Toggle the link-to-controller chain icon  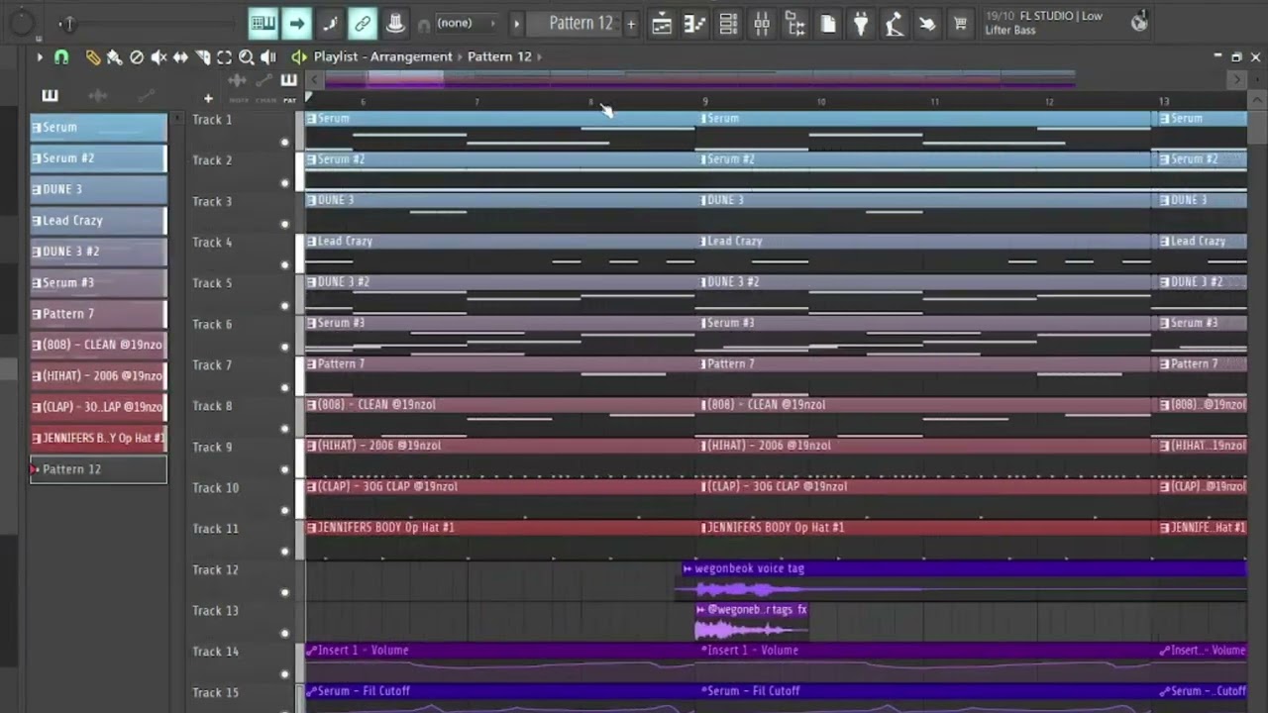click(363, 23)
